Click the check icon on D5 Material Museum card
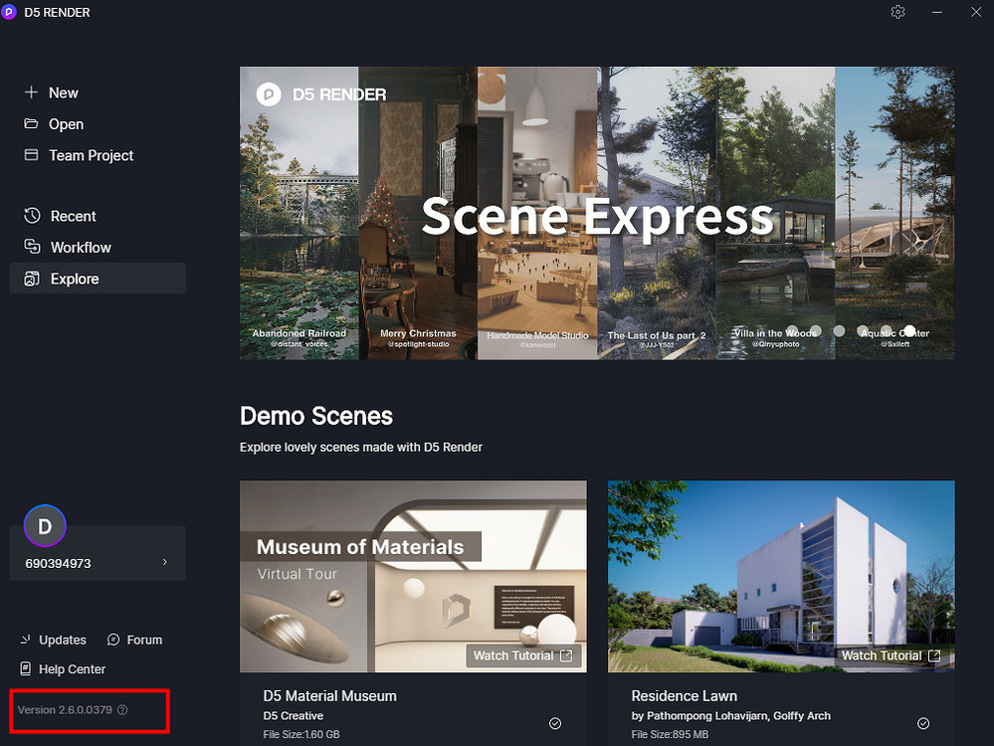The height and width of the screenshot is (746, 994). (x=555, y=723)
